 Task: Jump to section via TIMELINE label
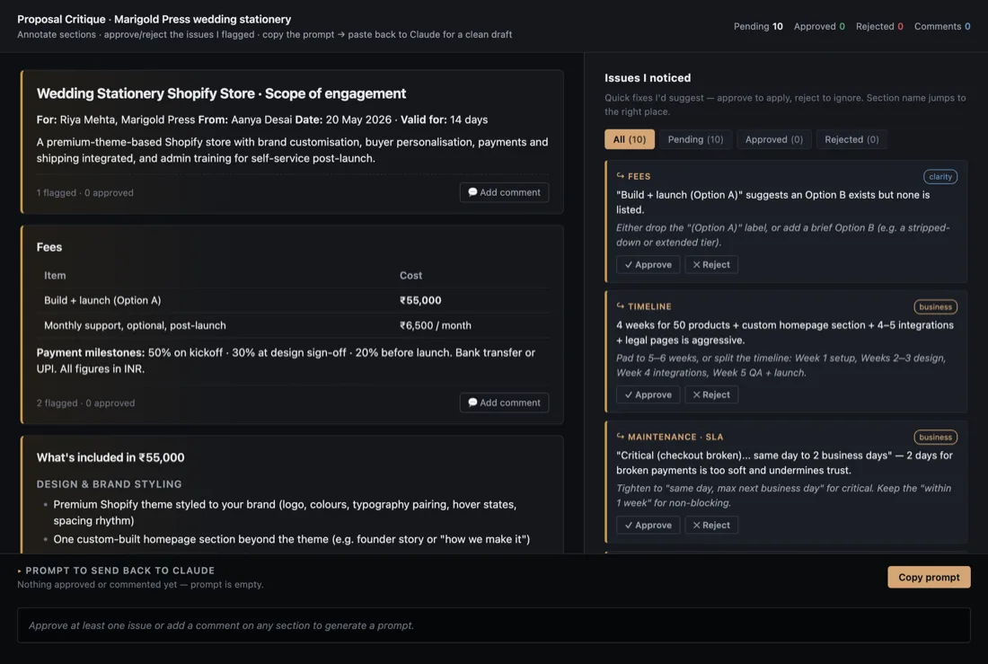point(649,306)
